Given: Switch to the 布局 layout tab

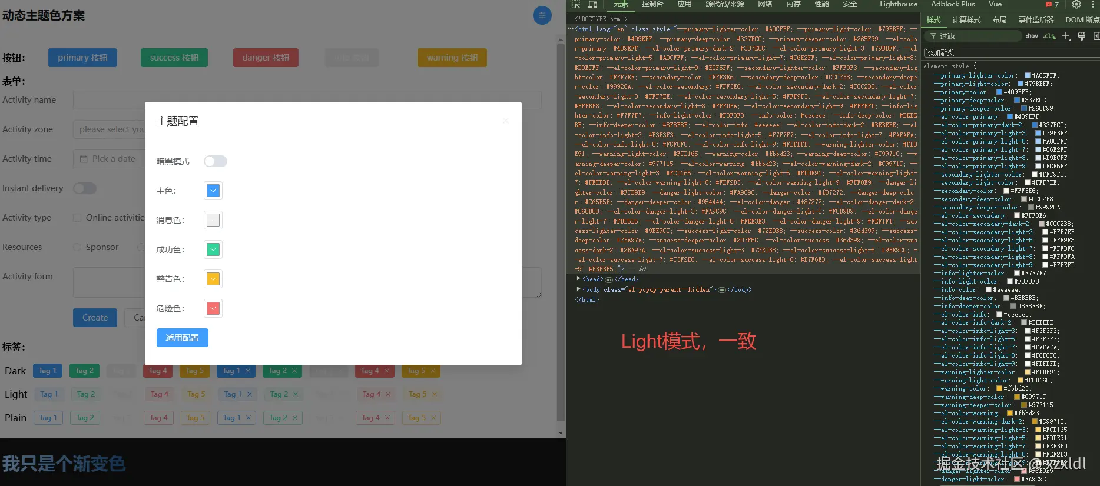Looking at the screenshot, I should click(999, 20).
